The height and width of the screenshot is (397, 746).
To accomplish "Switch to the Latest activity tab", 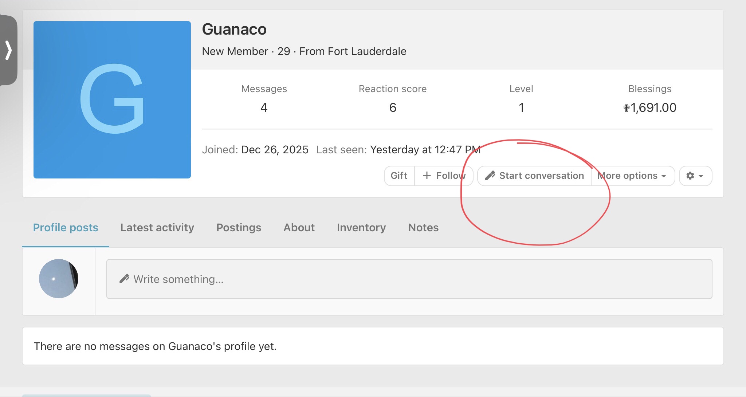I will [157, 228].
